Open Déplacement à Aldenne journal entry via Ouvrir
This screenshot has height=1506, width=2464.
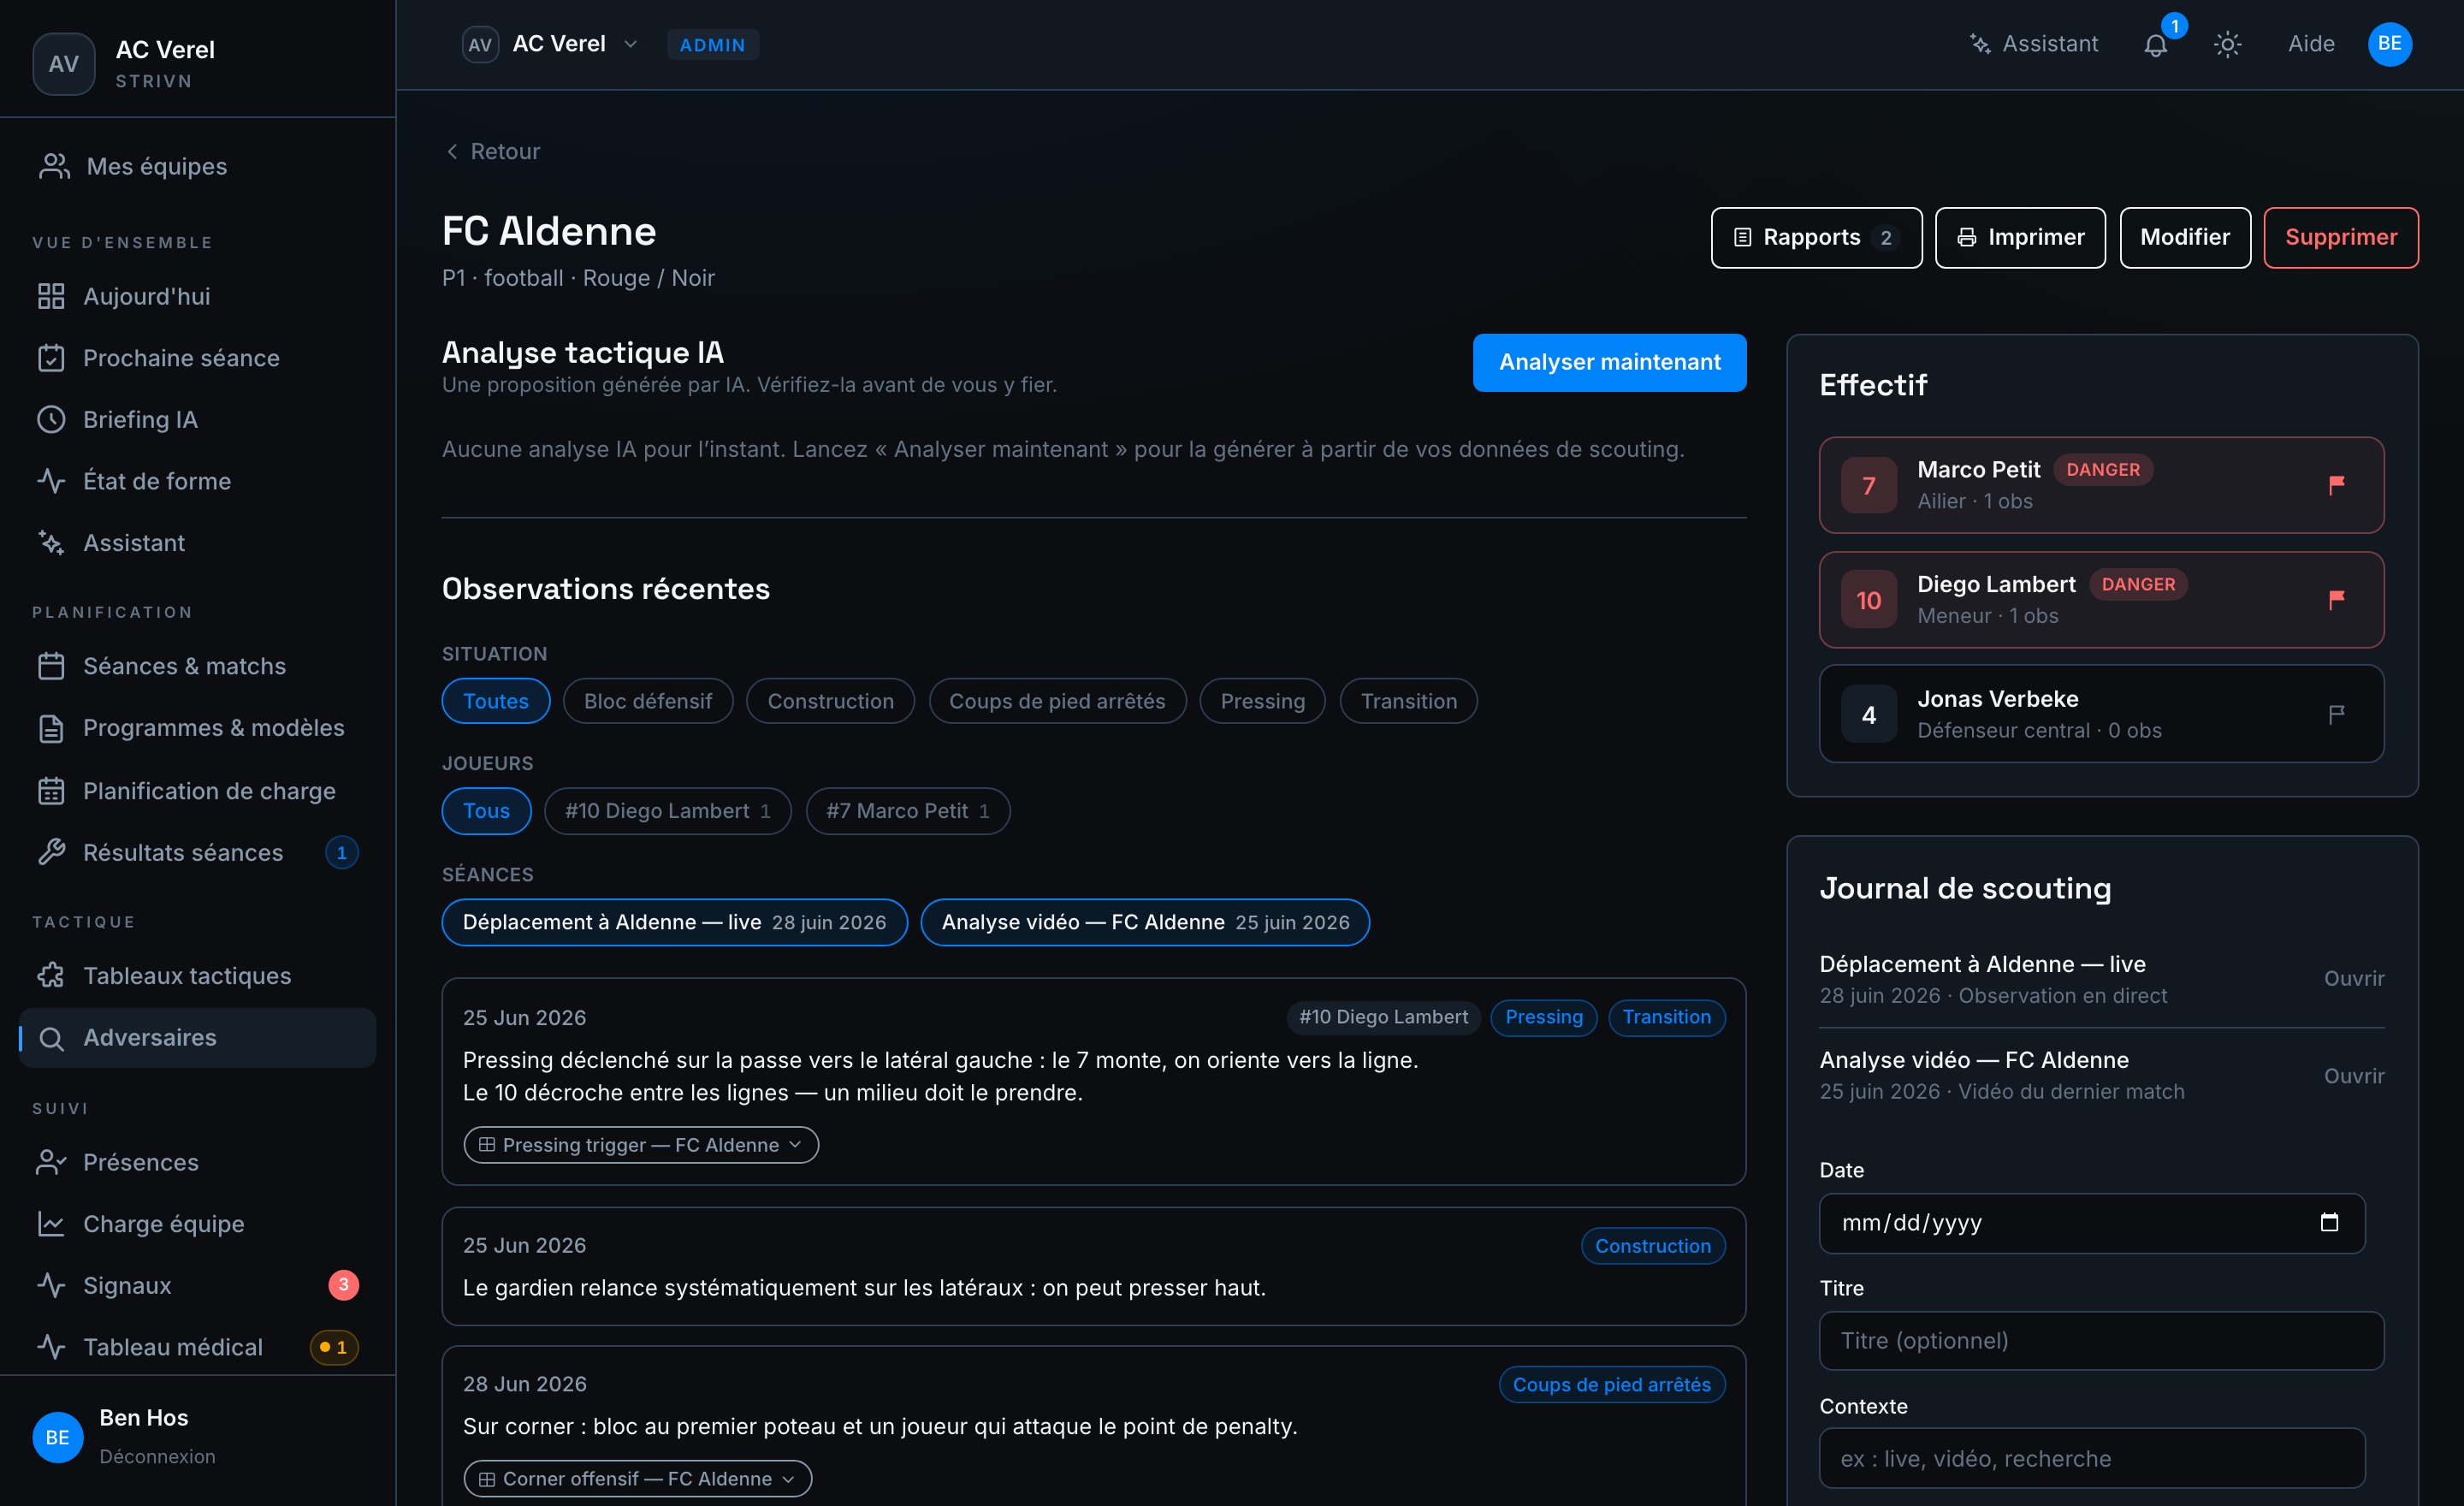[2353, 978]
